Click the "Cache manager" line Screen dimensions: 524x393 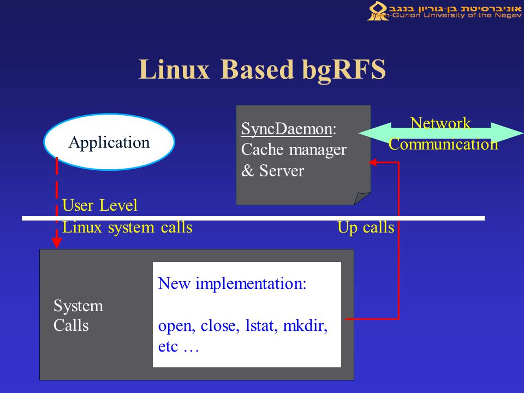[294, 150]
